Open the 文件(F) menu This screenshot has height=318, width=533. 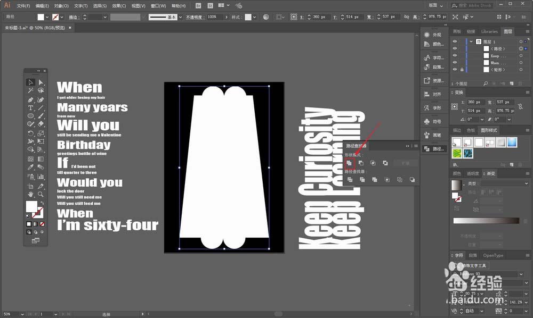pyautogui.click(x=23, y=6)
